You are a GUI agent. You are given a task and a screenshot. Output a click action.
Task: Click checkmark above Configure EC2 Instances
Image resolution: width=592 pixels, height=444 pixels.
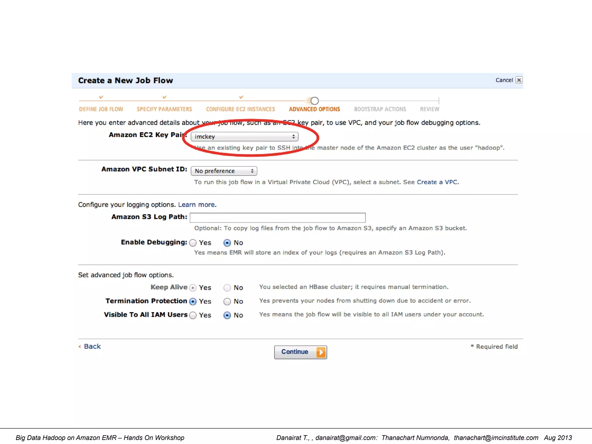(241, 97)
